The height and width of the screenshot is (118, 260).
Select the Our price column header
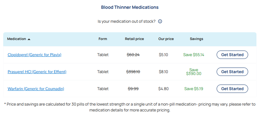click(166, 39)
